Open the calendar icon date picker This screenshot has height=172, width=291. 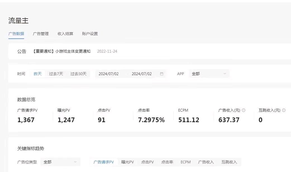[x=162, y=74]
